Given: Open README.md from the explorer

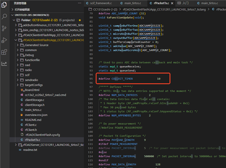Looking at the screenshot, I should tap(33, 120).
